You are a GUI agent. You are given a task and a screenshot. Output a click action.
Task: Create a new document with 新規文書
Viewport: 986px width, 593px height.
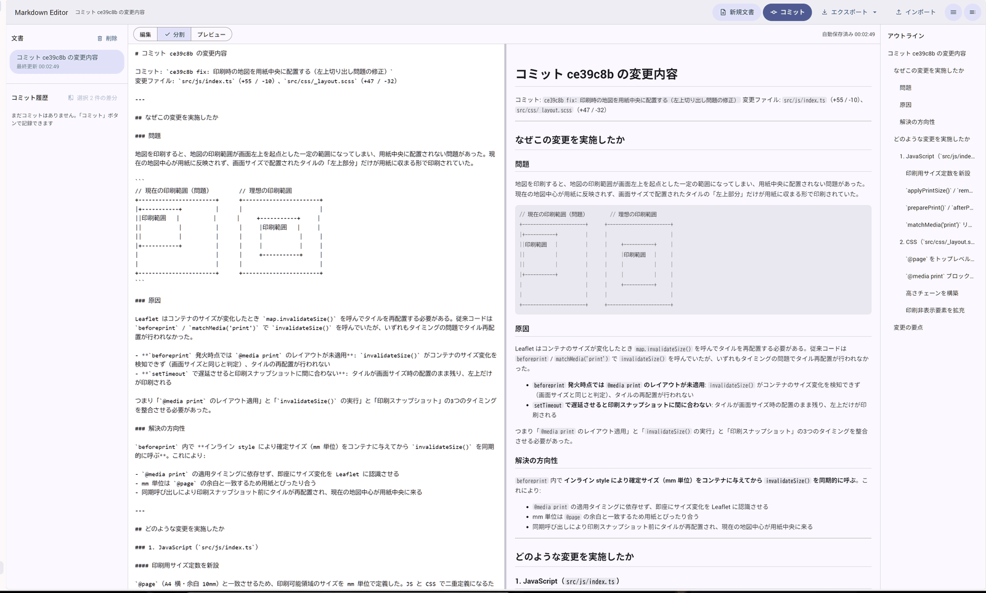click(x=736, y=12)
